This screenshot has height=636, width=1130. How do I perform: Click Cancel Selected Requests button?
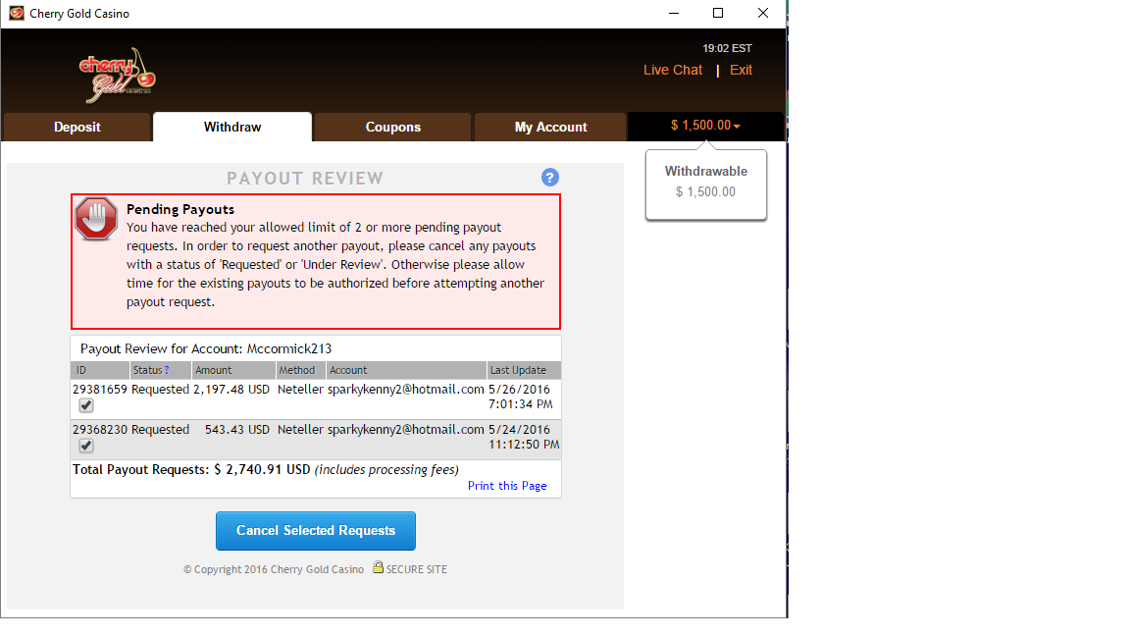coord(316,531)
